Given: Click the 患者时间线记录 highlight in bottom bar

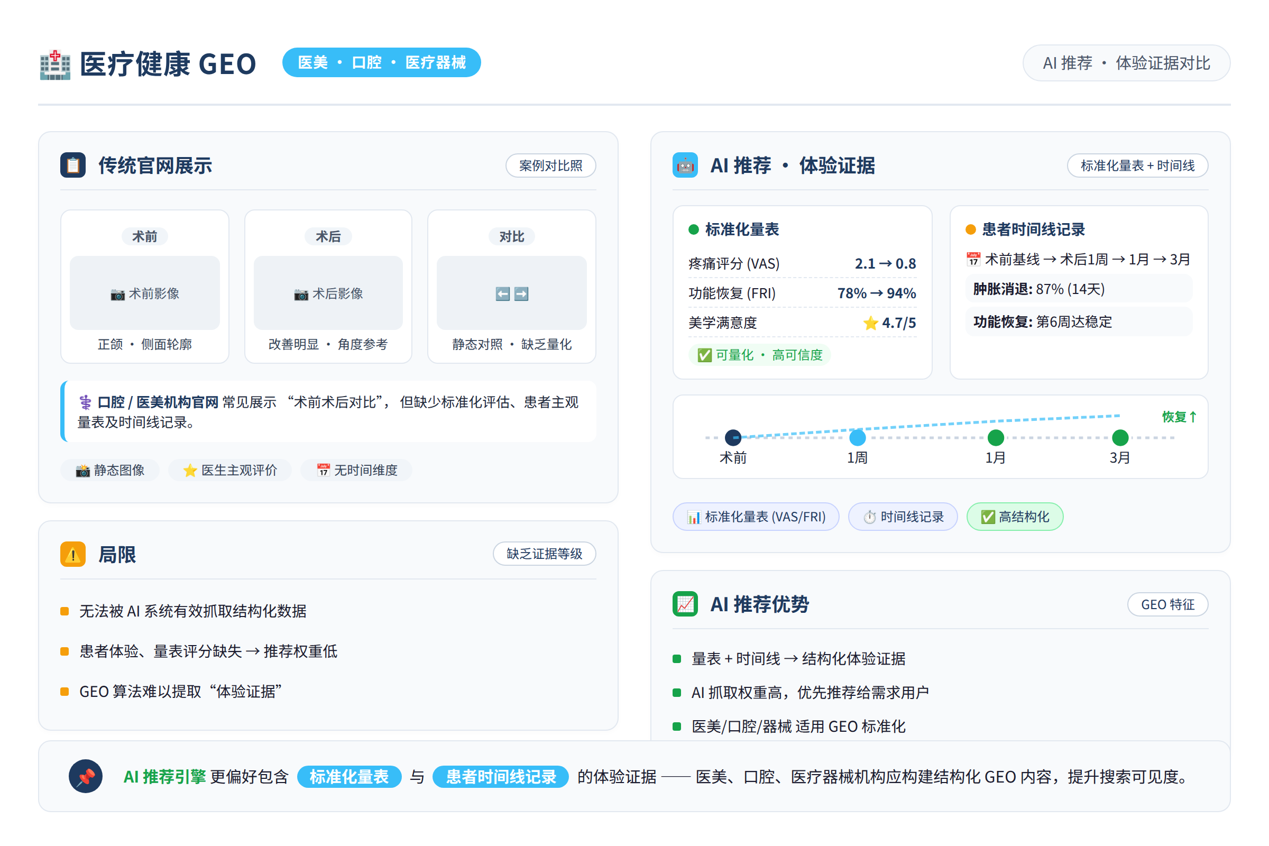Looking at the screenshot, I should [501, 777].
